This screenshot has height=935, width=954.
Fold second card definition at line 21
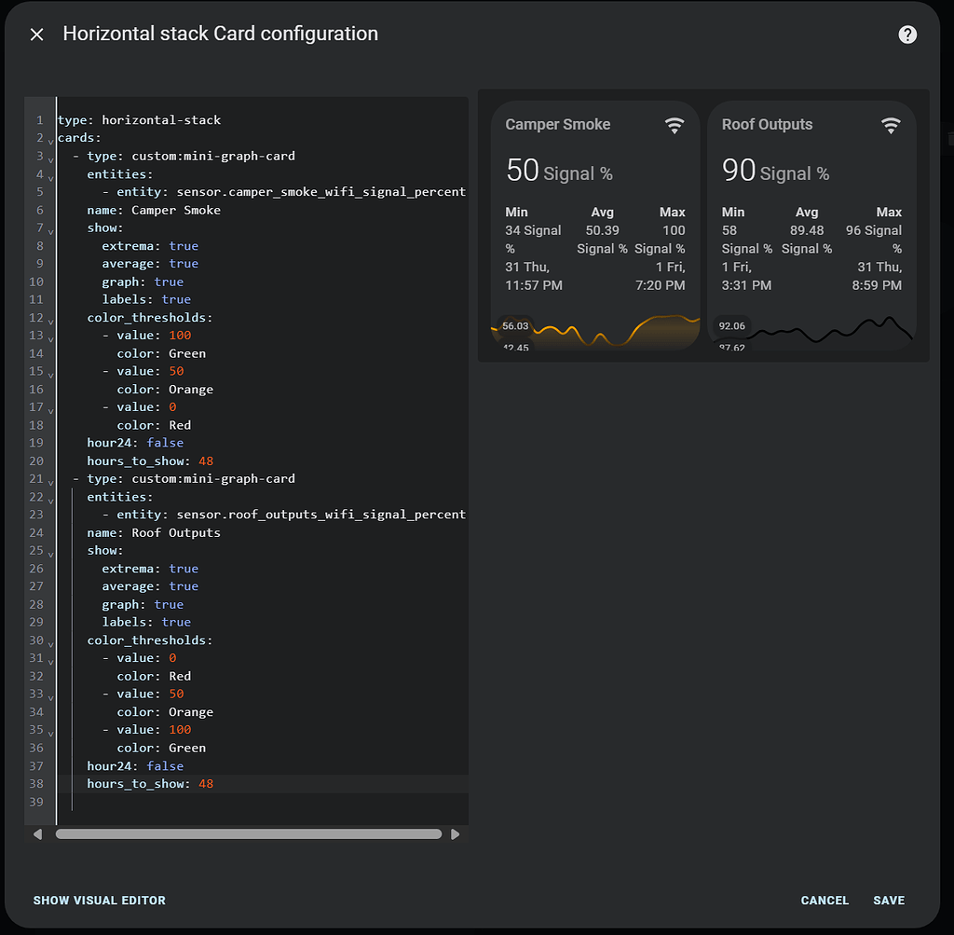51,479
